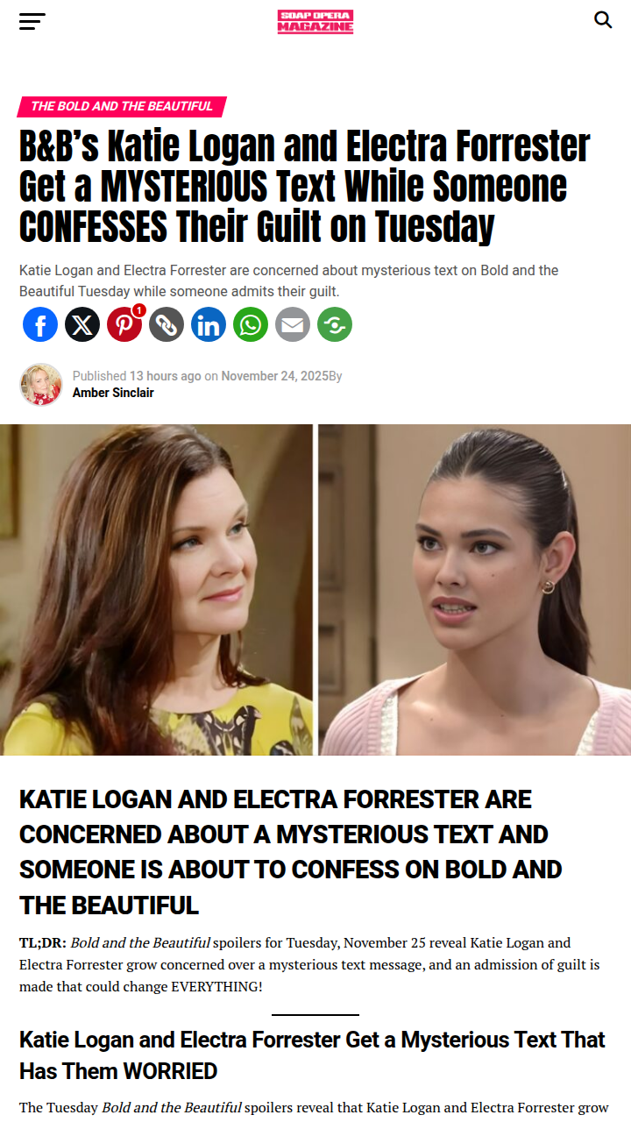Pin article to Pinterest
Image resolution: width=631 pixels, height=1122 pixels.
[x=124, y=324]
